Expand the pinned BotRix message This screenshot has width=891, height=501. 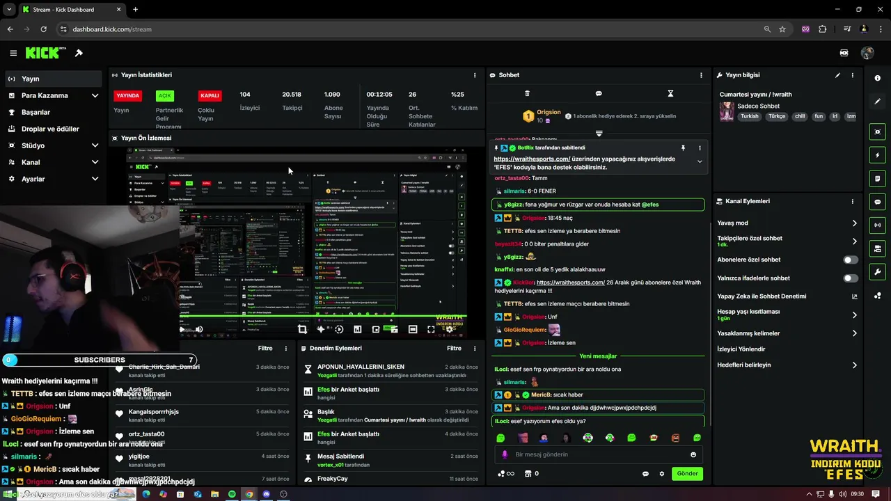coord(700,161)
